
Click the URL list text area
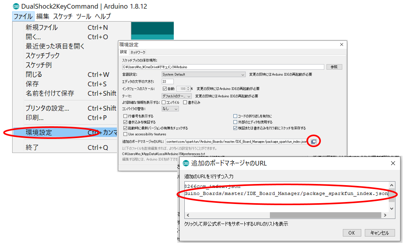(287, 197)
